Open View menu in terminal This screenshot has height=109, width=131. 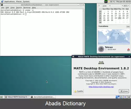coord(12,8)
